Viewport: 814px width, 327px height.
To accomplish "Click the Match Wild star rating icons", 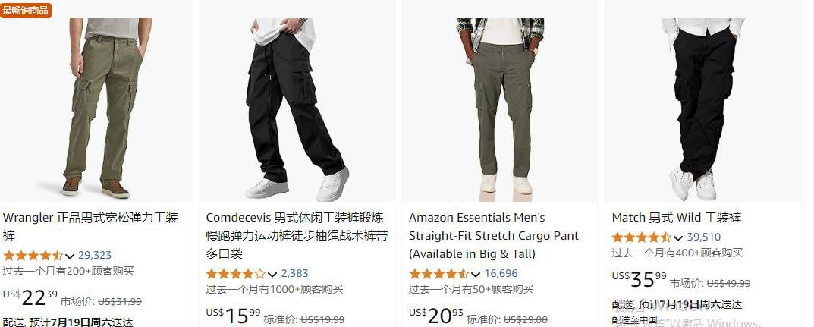I will tap(642, 237).
